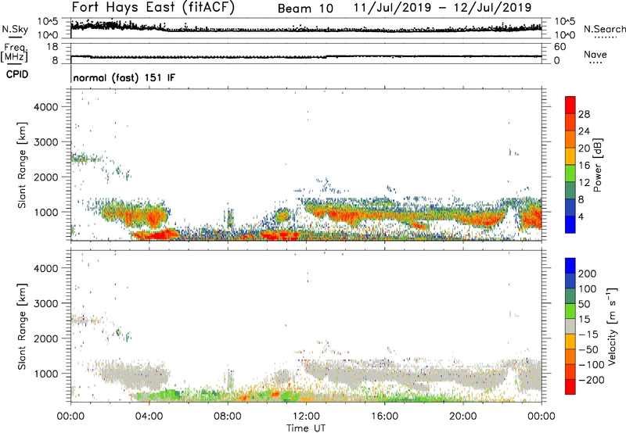
Task: Pick the light green segment of power color bar
Action: click(570, 174)
